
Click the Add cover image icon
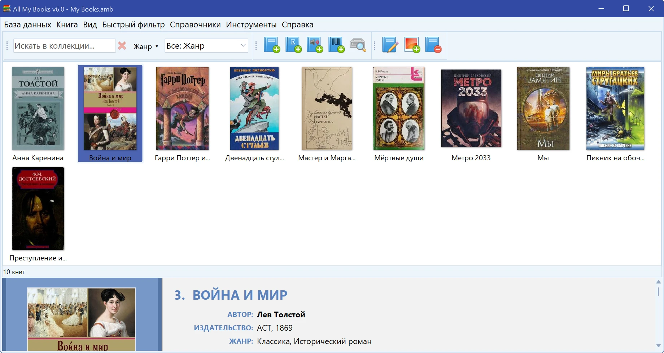[412, 45]
